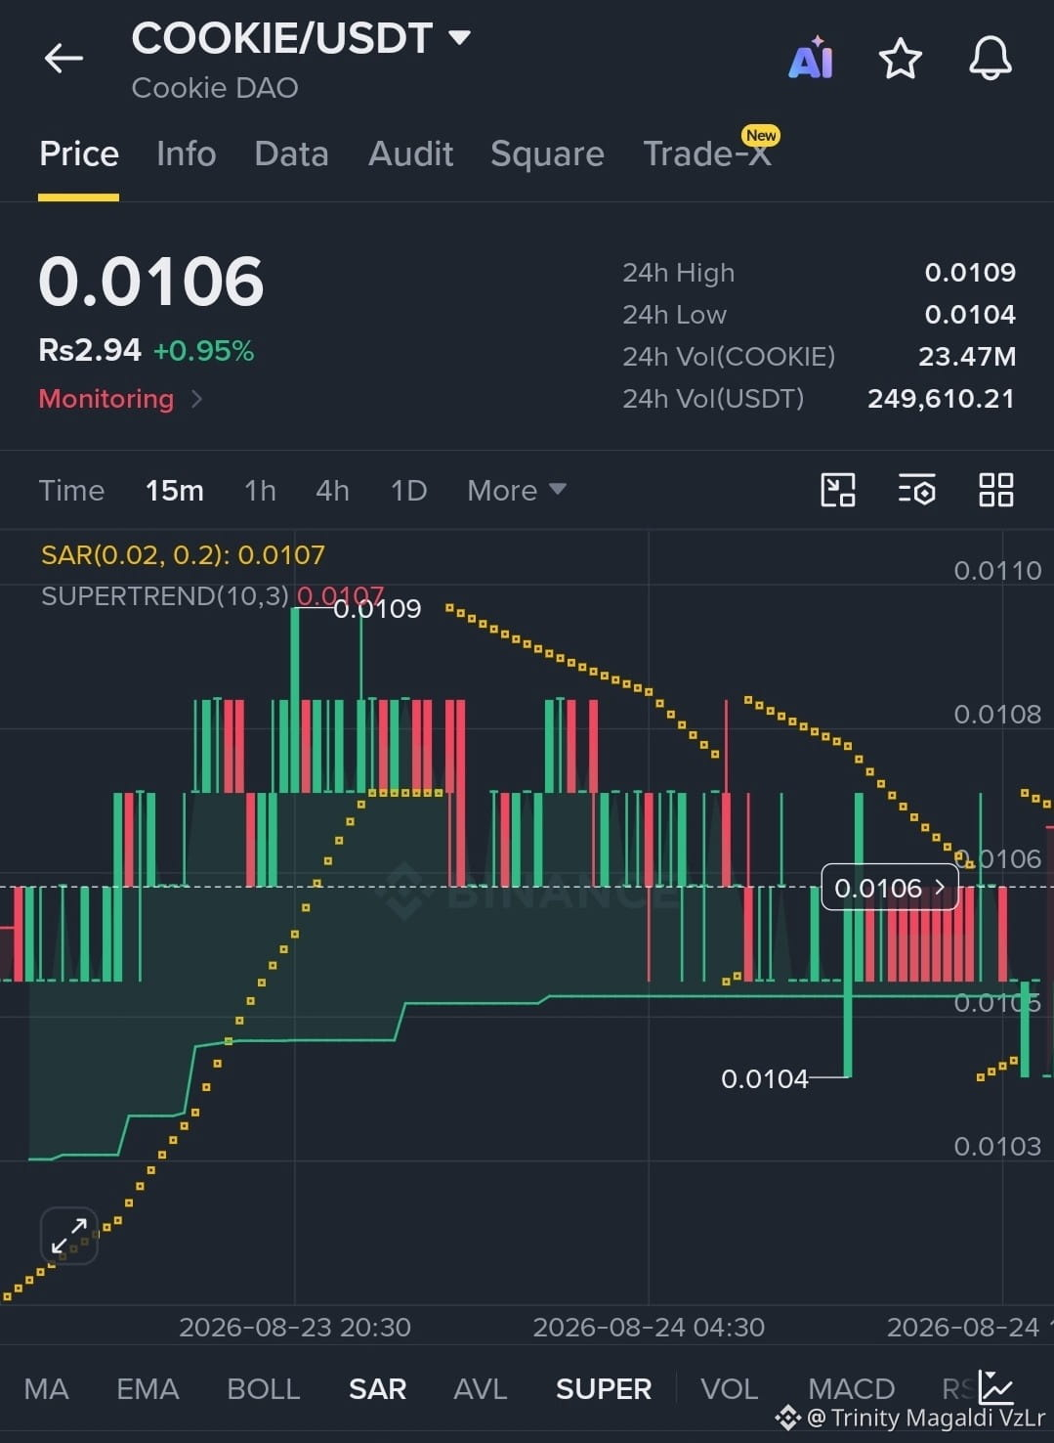
Task: Open price alert bell icon
Action: [x=990, y=59]
